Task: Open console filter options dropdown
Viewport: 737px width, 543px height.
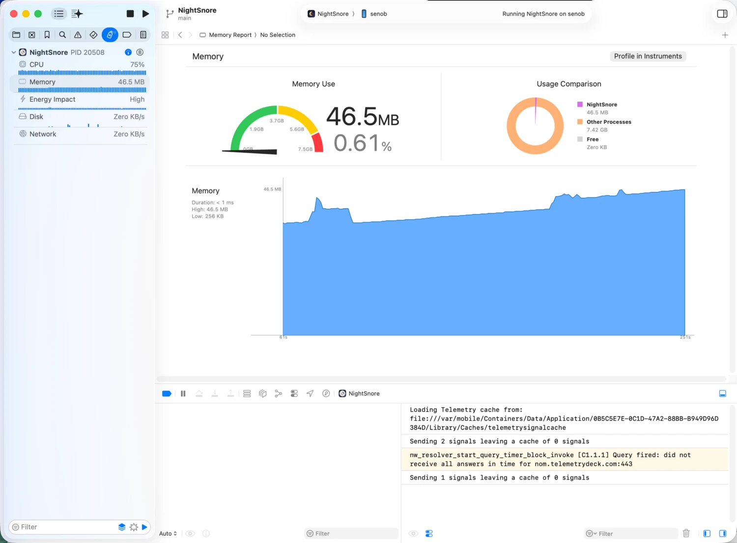Action: point(591,533)
